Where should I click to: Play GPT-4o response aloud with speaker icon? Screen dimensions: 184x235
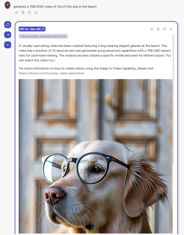pos(151,29)
